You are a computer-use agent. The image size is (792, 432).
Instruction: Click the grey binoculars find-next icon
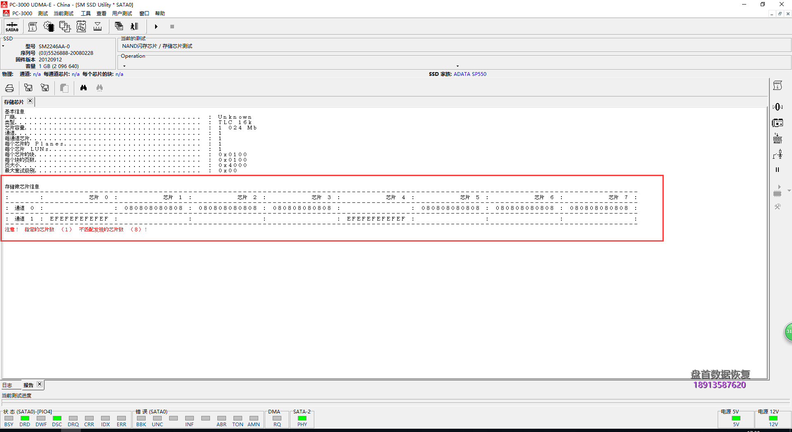(99, 88)
